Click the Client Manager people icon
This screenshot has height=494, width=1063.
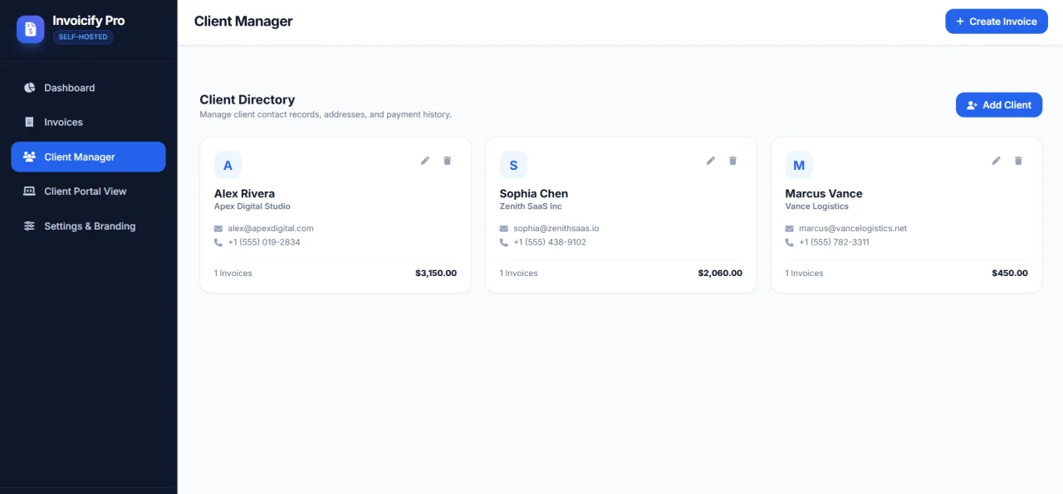pos(29,157)
